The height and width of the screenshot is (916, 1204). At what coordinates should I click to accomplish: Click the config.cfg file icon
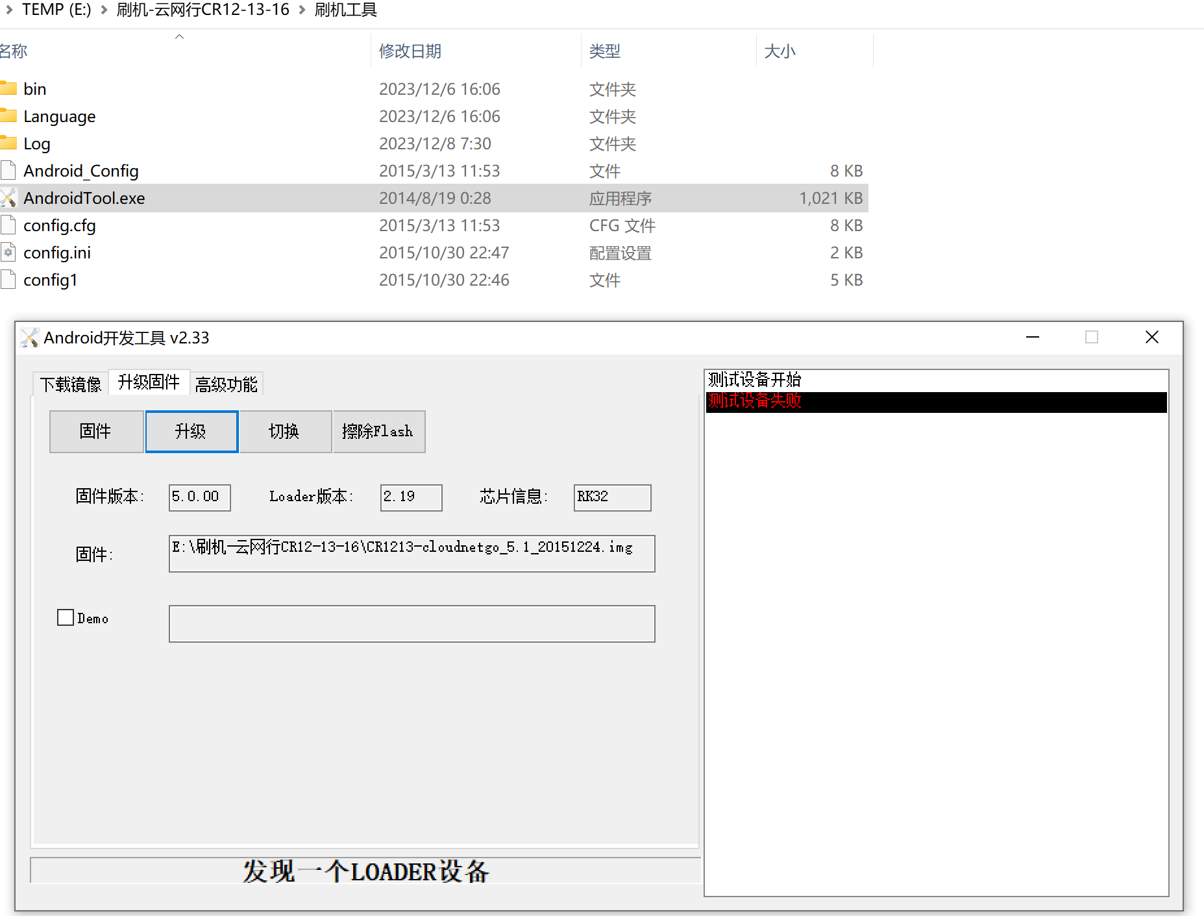[8, 225]
